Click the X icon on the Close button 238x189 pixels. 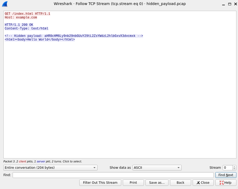pos(198,183)
